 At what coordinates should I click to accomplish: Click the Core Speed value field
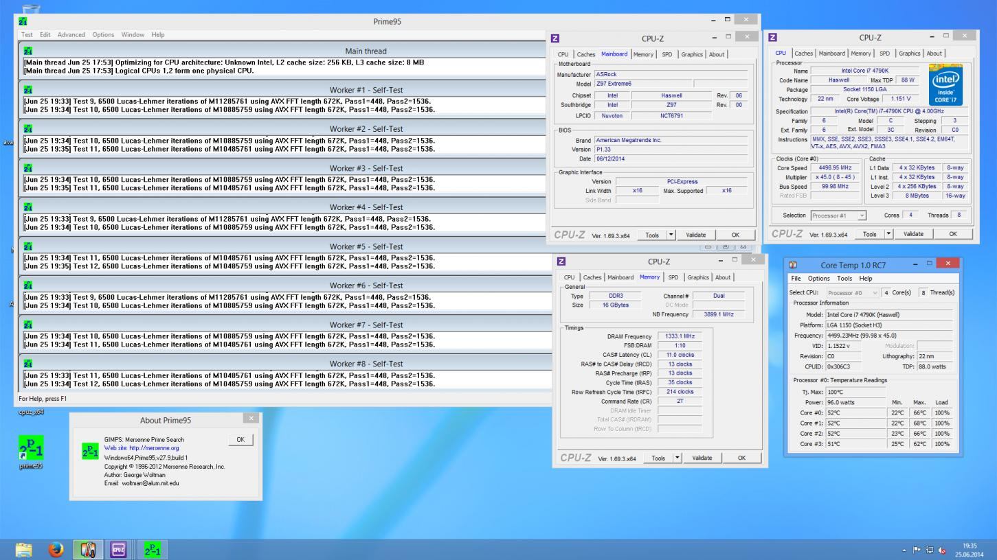pyautogui.click(x=835, y=168)
